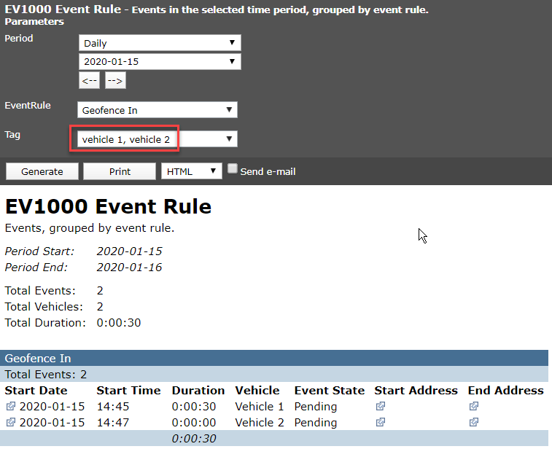Select the Start Address column header

[x=416, y=390]
